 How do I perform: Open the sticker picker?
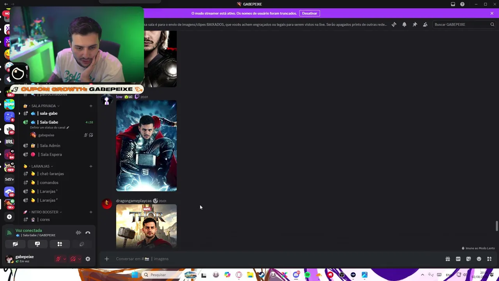469,259
